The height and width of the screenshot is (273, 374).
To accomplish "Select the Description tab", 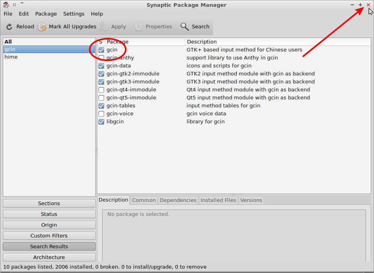I will 113,200.
